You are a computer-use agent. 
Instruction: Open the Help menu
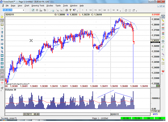(82, 6)
